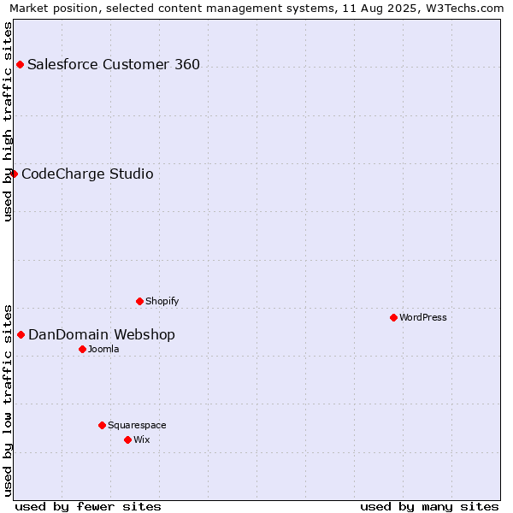This screenshot has height=513, width=513.
Task: Click the 'used by high traffic sites' axis label
Action: click(x=7, y=121)
